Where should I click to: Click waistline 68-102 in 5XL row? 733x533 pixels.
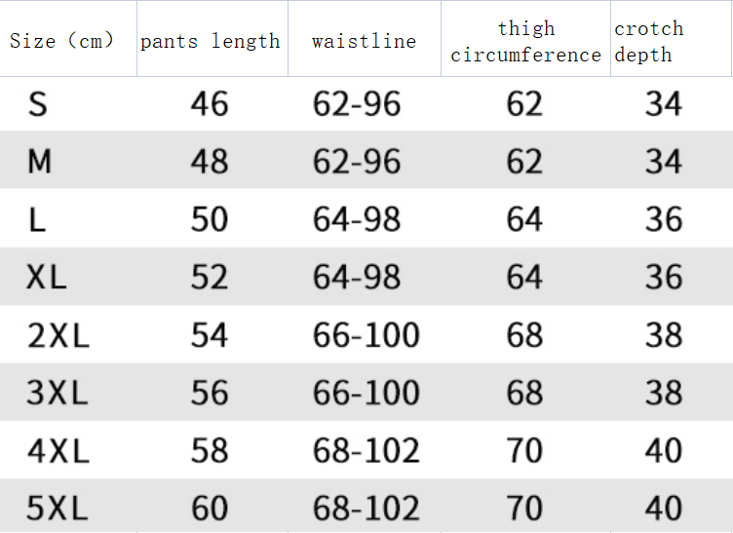366,508
